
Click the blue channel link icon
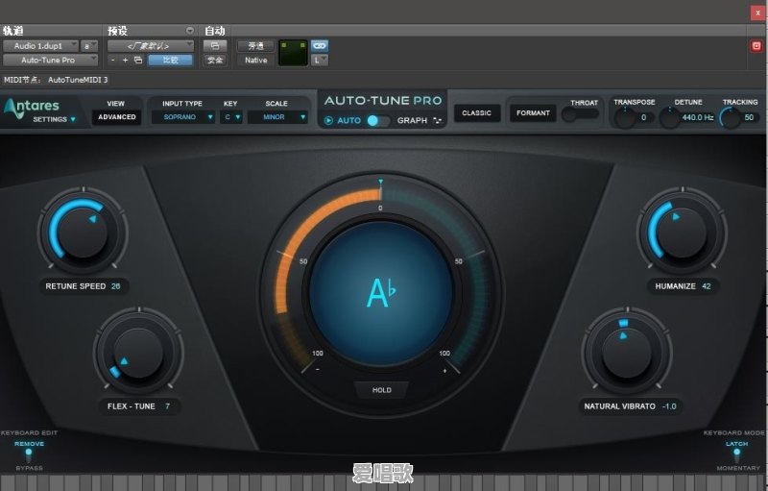pyautogui.click(x=320, y=45)
